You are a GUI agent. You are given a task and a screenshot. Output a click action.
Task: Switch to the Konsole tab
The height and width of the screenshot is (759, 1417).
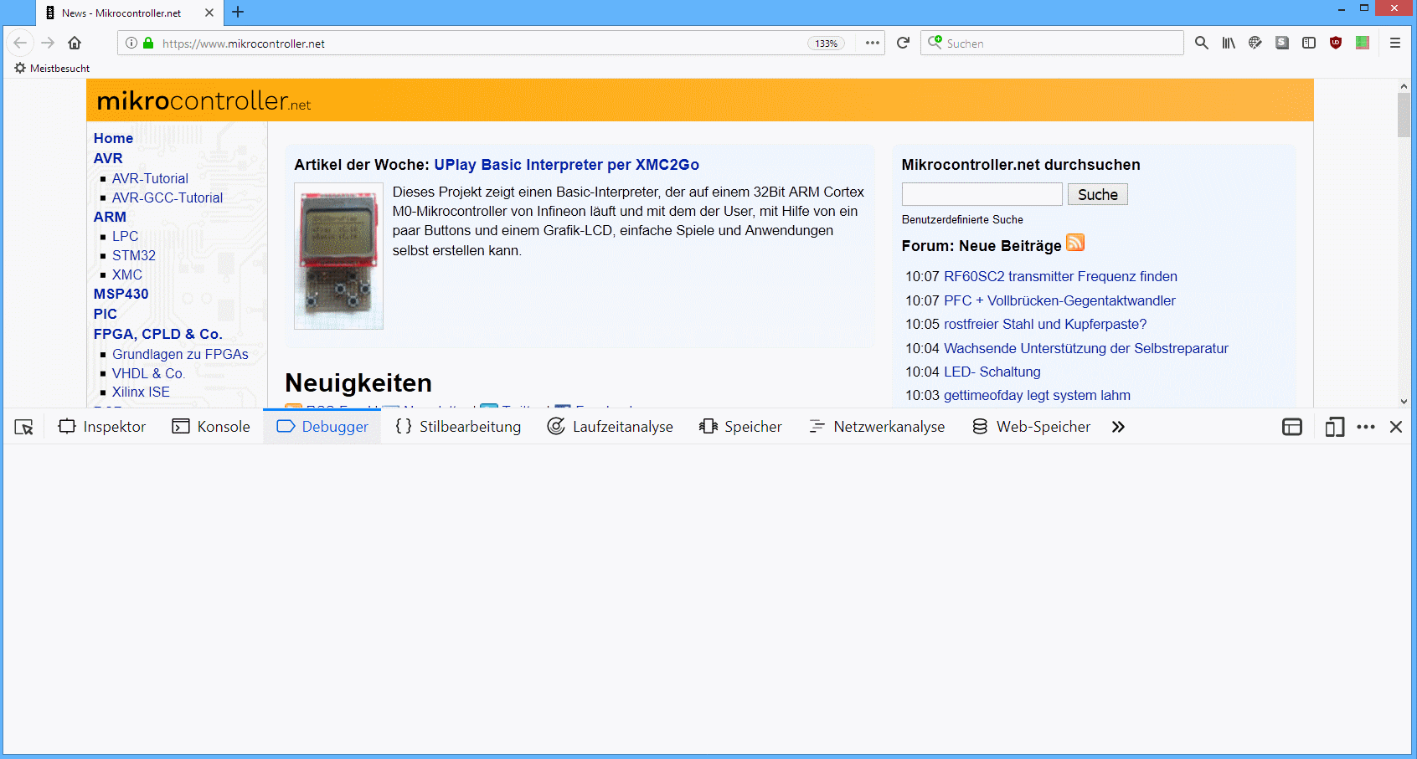point(211,427)
